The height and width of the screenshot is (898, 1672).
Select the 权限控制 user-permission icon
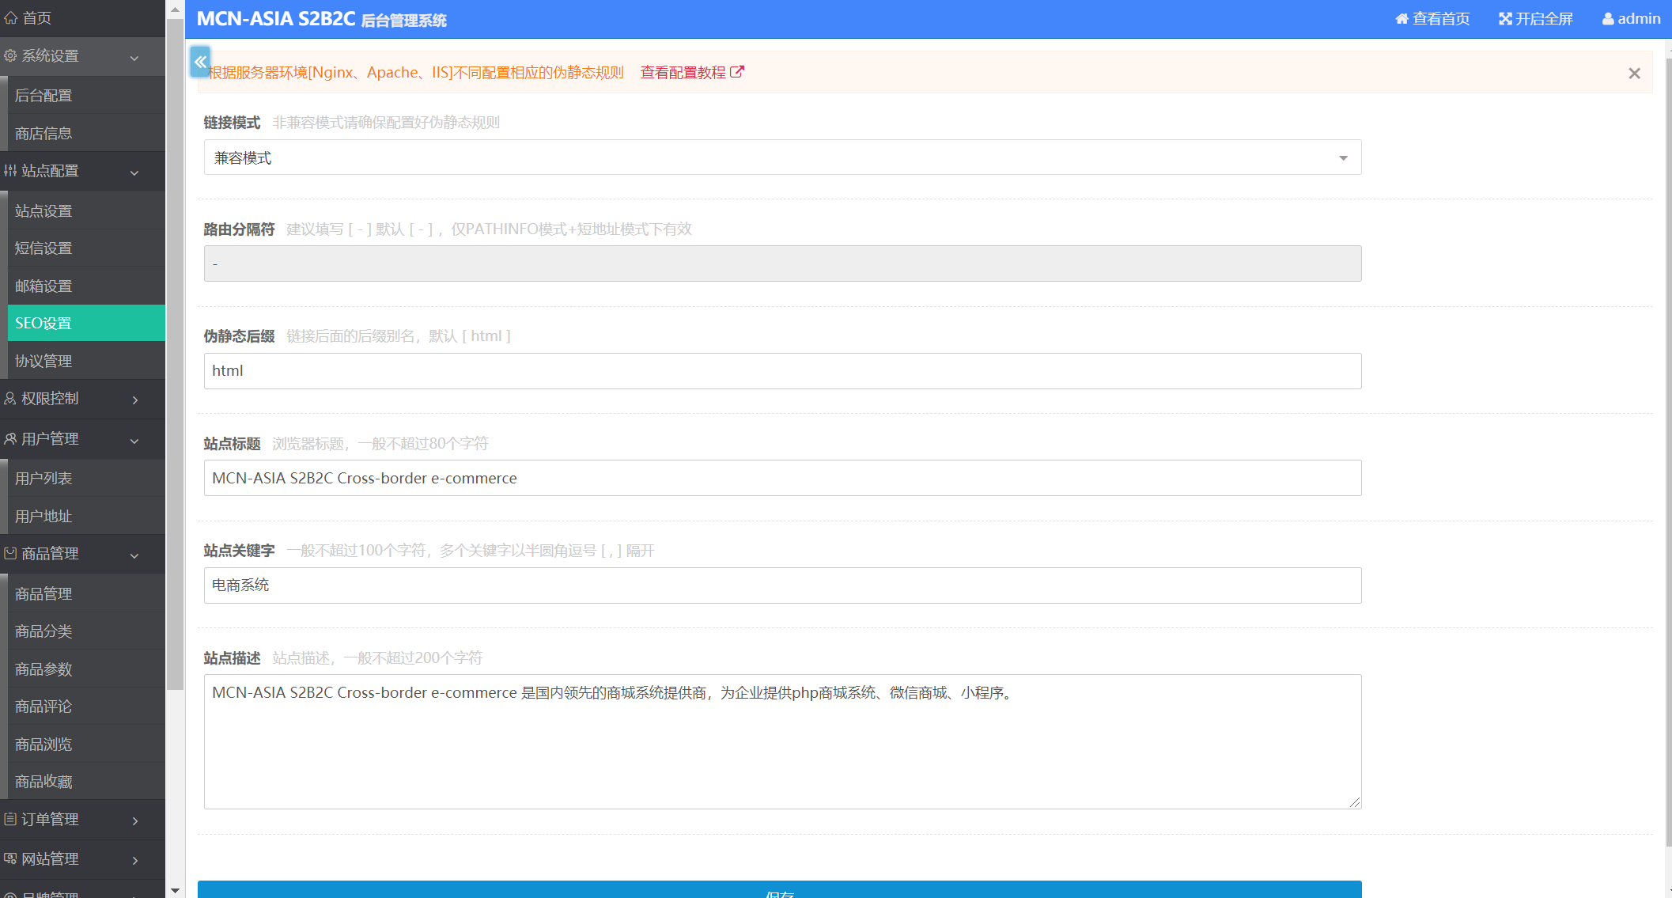click(x=9, y=399)
